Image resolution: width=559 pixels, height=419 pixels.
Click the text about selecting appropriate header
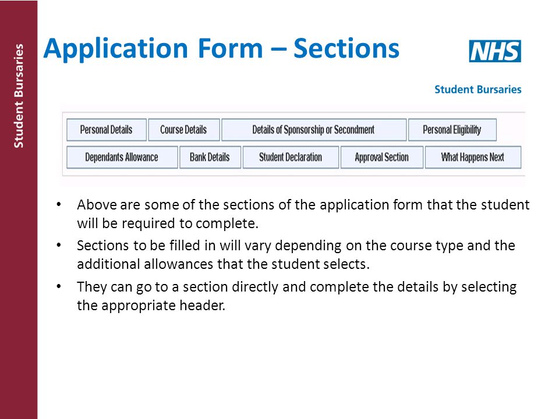(296, 296)
